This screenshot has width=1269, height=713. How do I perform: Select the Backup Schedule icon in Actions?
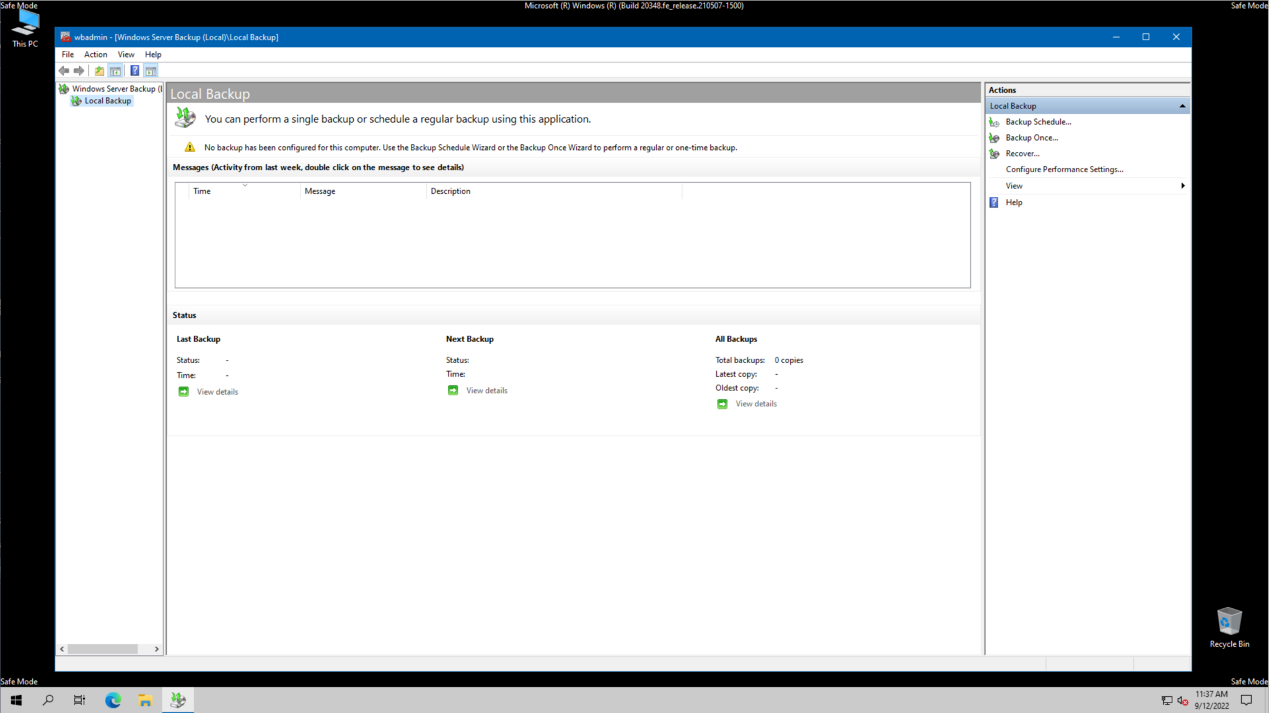tap(995, 122)
